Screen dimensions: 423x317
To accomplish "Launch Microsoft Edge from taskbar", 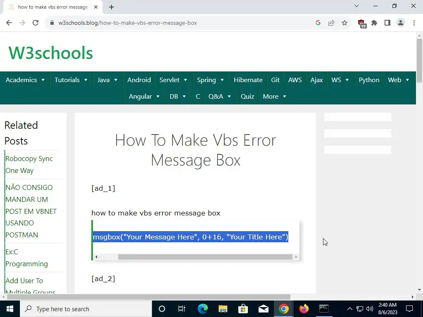I will [x=202, y=309].
